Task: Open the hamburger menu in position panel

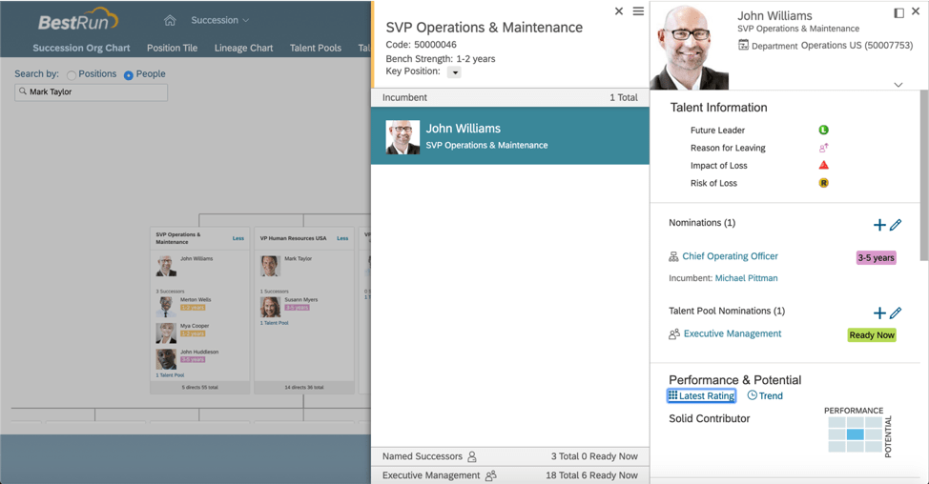Action: click(x=638, y=11)
